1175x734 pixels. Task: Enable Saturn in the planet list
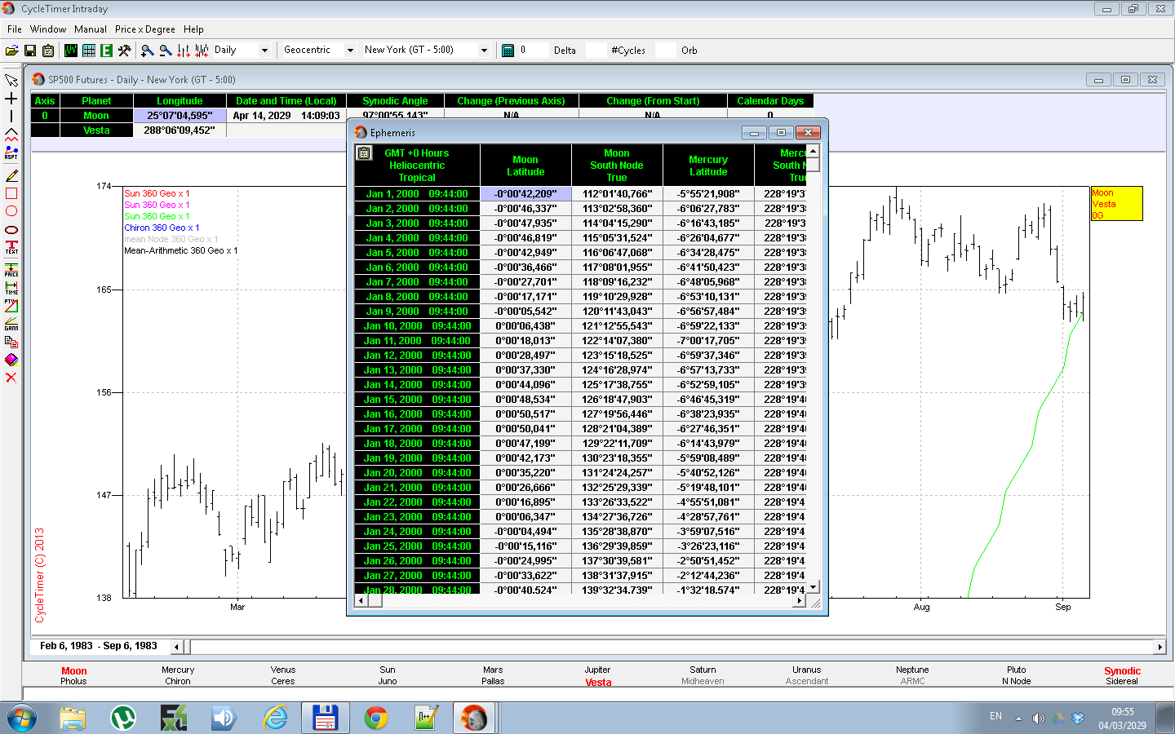(x=703, y=670)
